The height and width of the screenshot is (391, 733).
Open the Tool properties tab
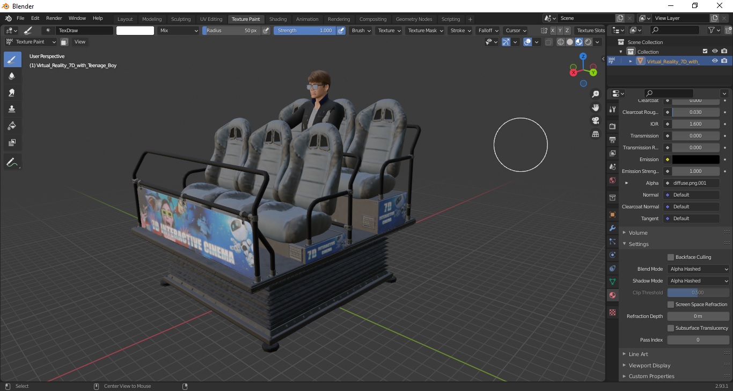[612, 109]
